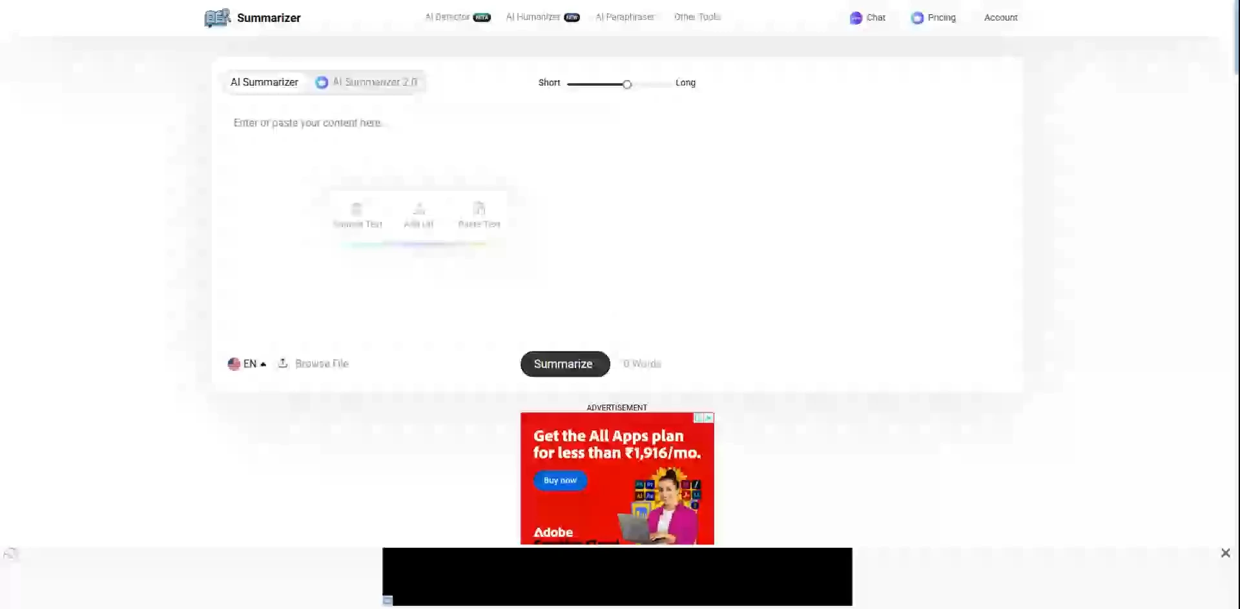Open the Pricing page link

pyautogui.click(x=942, y=17)
